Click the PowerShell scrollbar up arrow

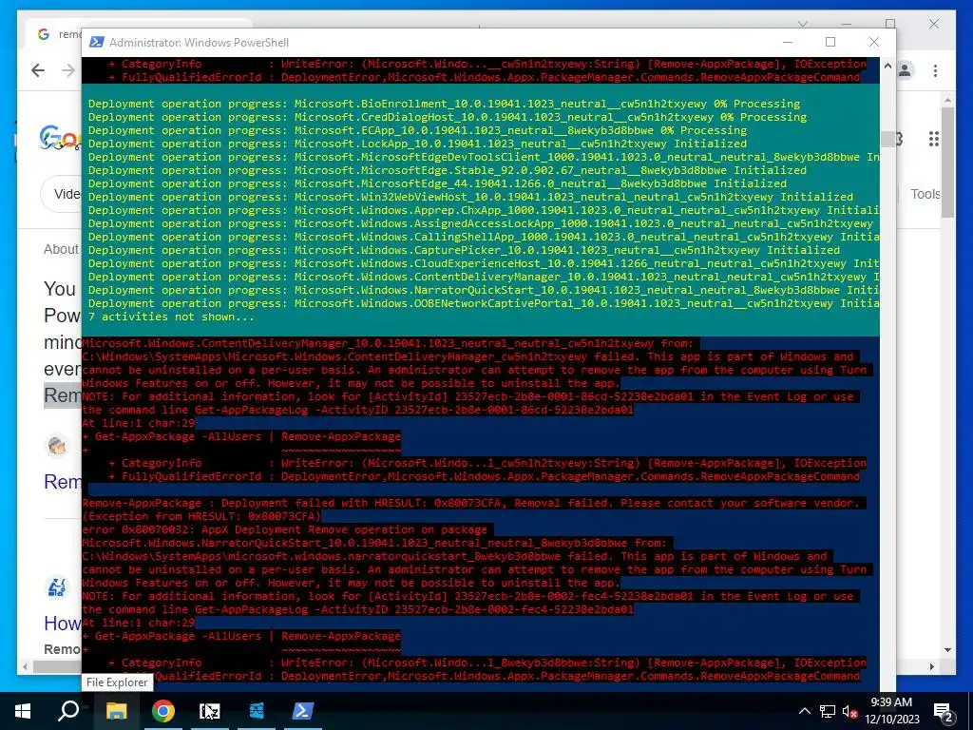click(x=887, y=66)
